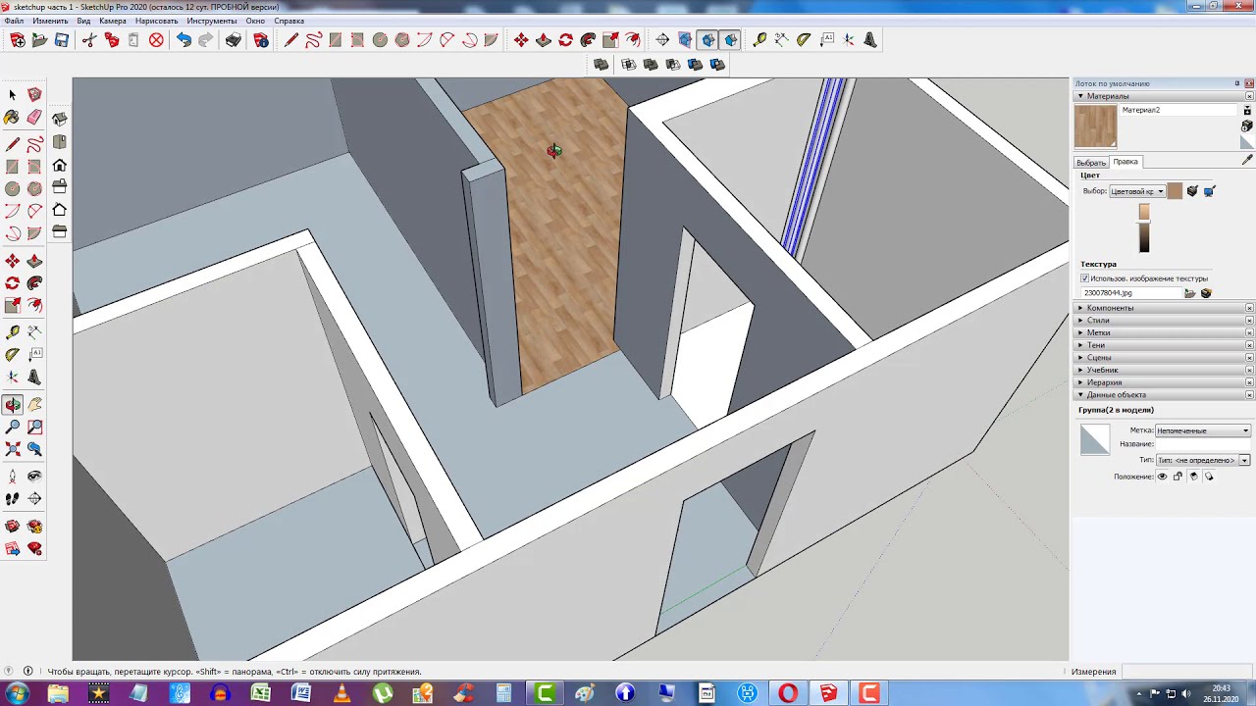
Task: Open the color picker 'Выбор' dropdown
Action: coord(1137,191)
